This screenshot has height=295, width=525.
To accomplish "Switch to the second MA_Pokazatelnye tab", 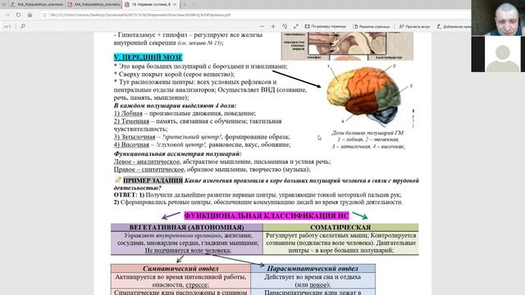I will click(x=94, y=5).
